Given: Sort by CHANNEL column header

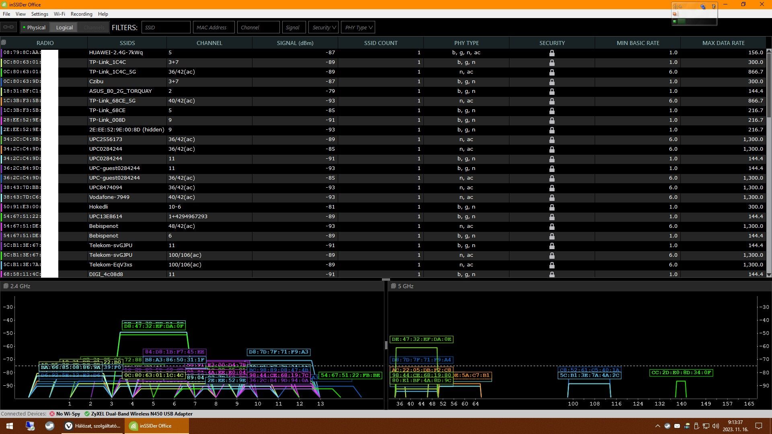Looking at the screenshot, I should pos(209,43).
